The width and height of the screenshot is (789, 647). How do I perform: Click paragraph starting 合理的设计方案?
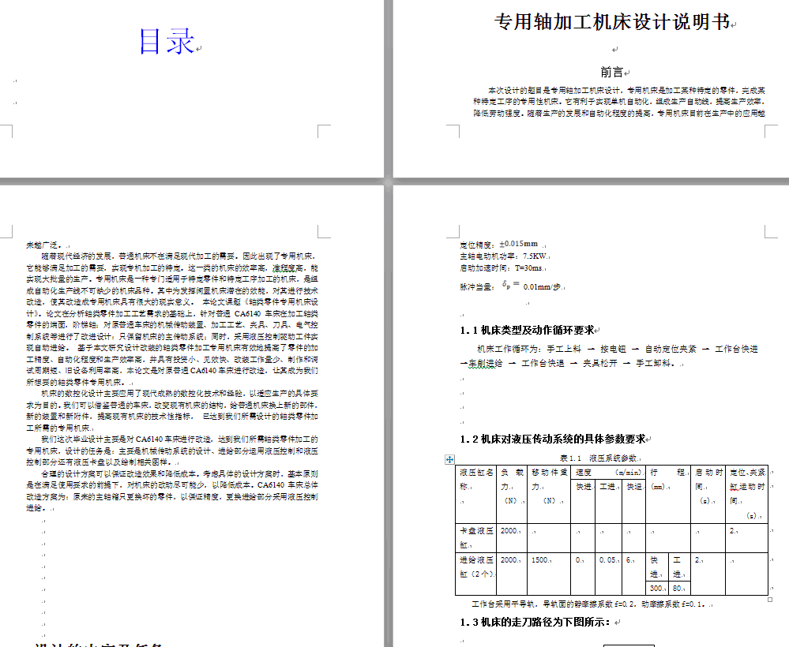pyautogui.click(x=172, y=491)
